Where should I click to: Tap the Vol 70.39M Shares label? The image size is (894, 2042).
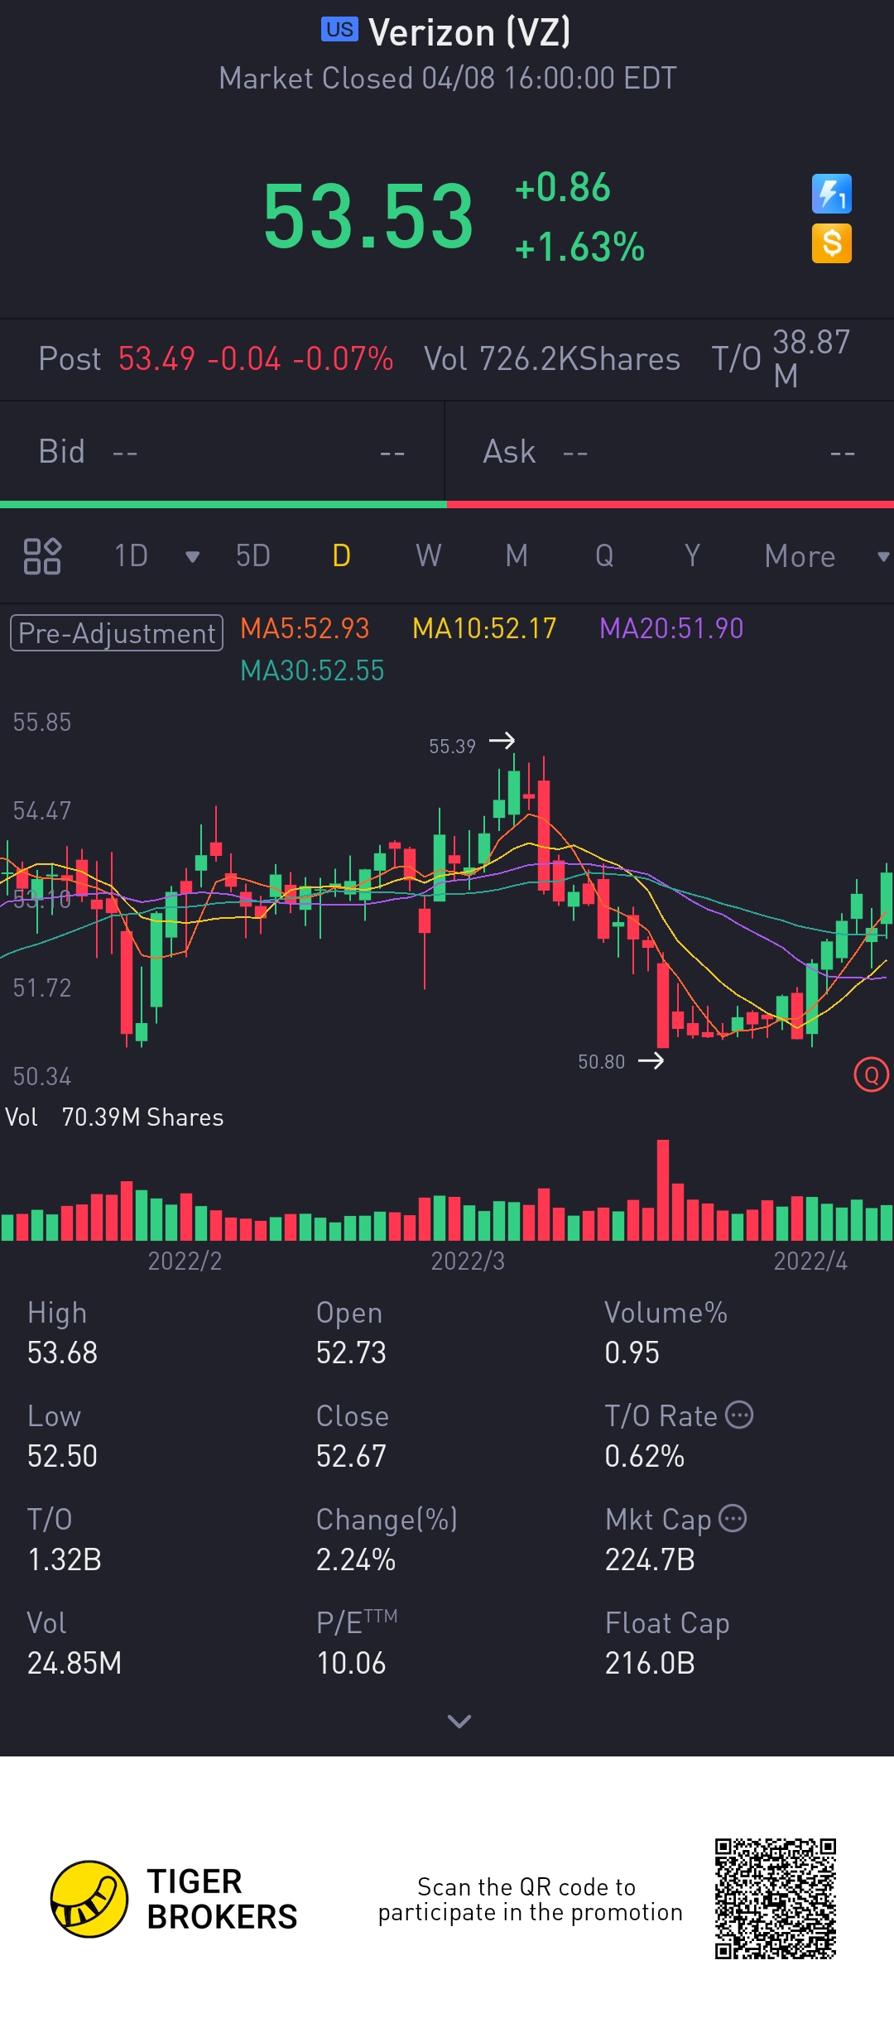click(x=114, y=1117)
